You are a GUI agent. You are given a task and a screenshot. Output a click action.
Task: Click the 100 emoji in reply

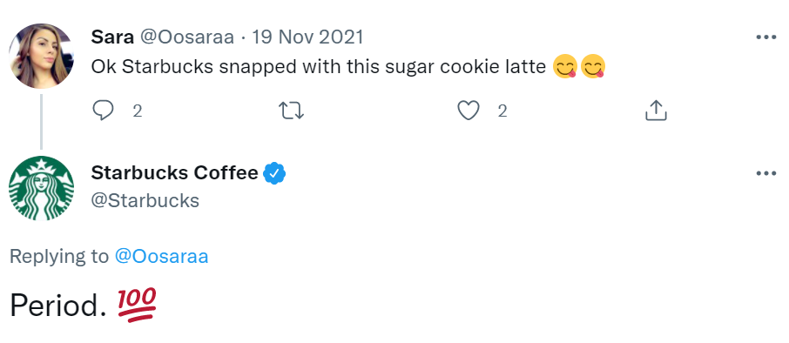click(x=137, y=305)
